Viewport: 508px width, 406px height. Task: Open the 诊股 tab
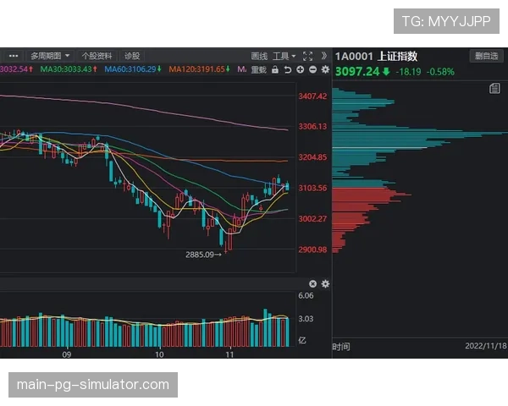(132, 56)
